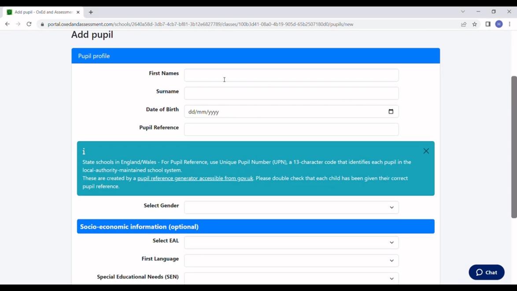The width and height of the screenshot is (517, 291).
Task: Open Chrome's three-dot menu
Action: pyautogui.click(x=510, y=24)
